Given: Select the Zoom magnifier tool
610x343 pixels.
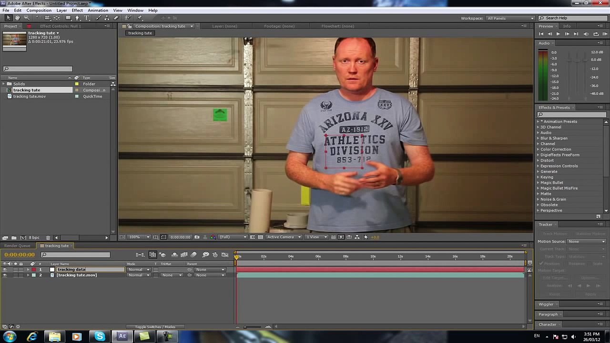Looking at the screenshot, I should point(27,18).
